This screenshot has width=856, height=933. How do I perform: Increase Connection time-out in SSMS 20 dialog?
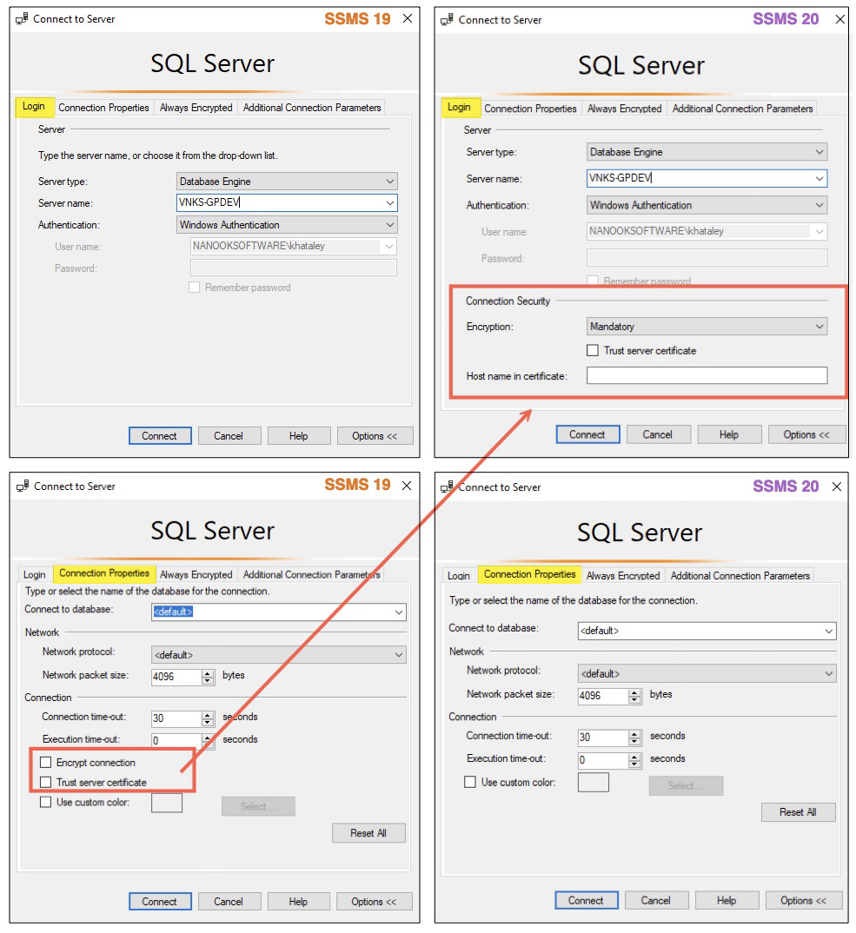(x=634, y=734)
